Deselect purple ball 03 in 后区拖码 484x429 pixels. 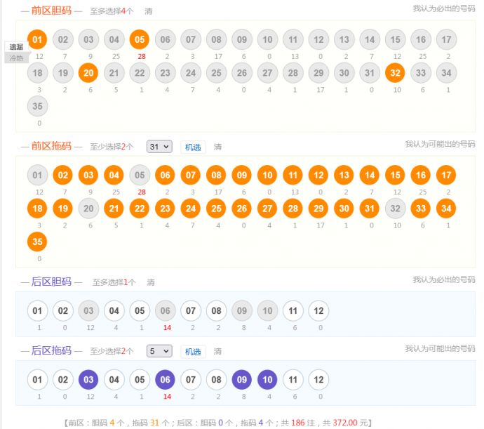tap(88, 380)
